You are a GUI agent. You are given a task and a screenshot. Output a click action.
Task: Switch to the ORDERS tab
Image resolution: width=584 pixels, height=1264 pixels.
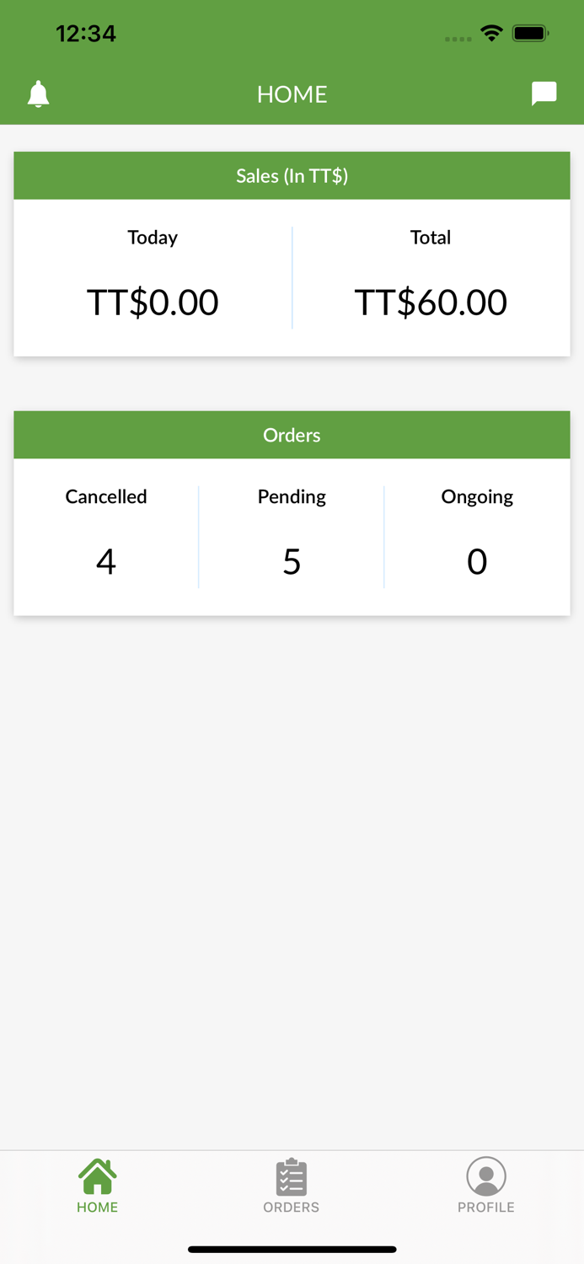tap(291, 1185)
